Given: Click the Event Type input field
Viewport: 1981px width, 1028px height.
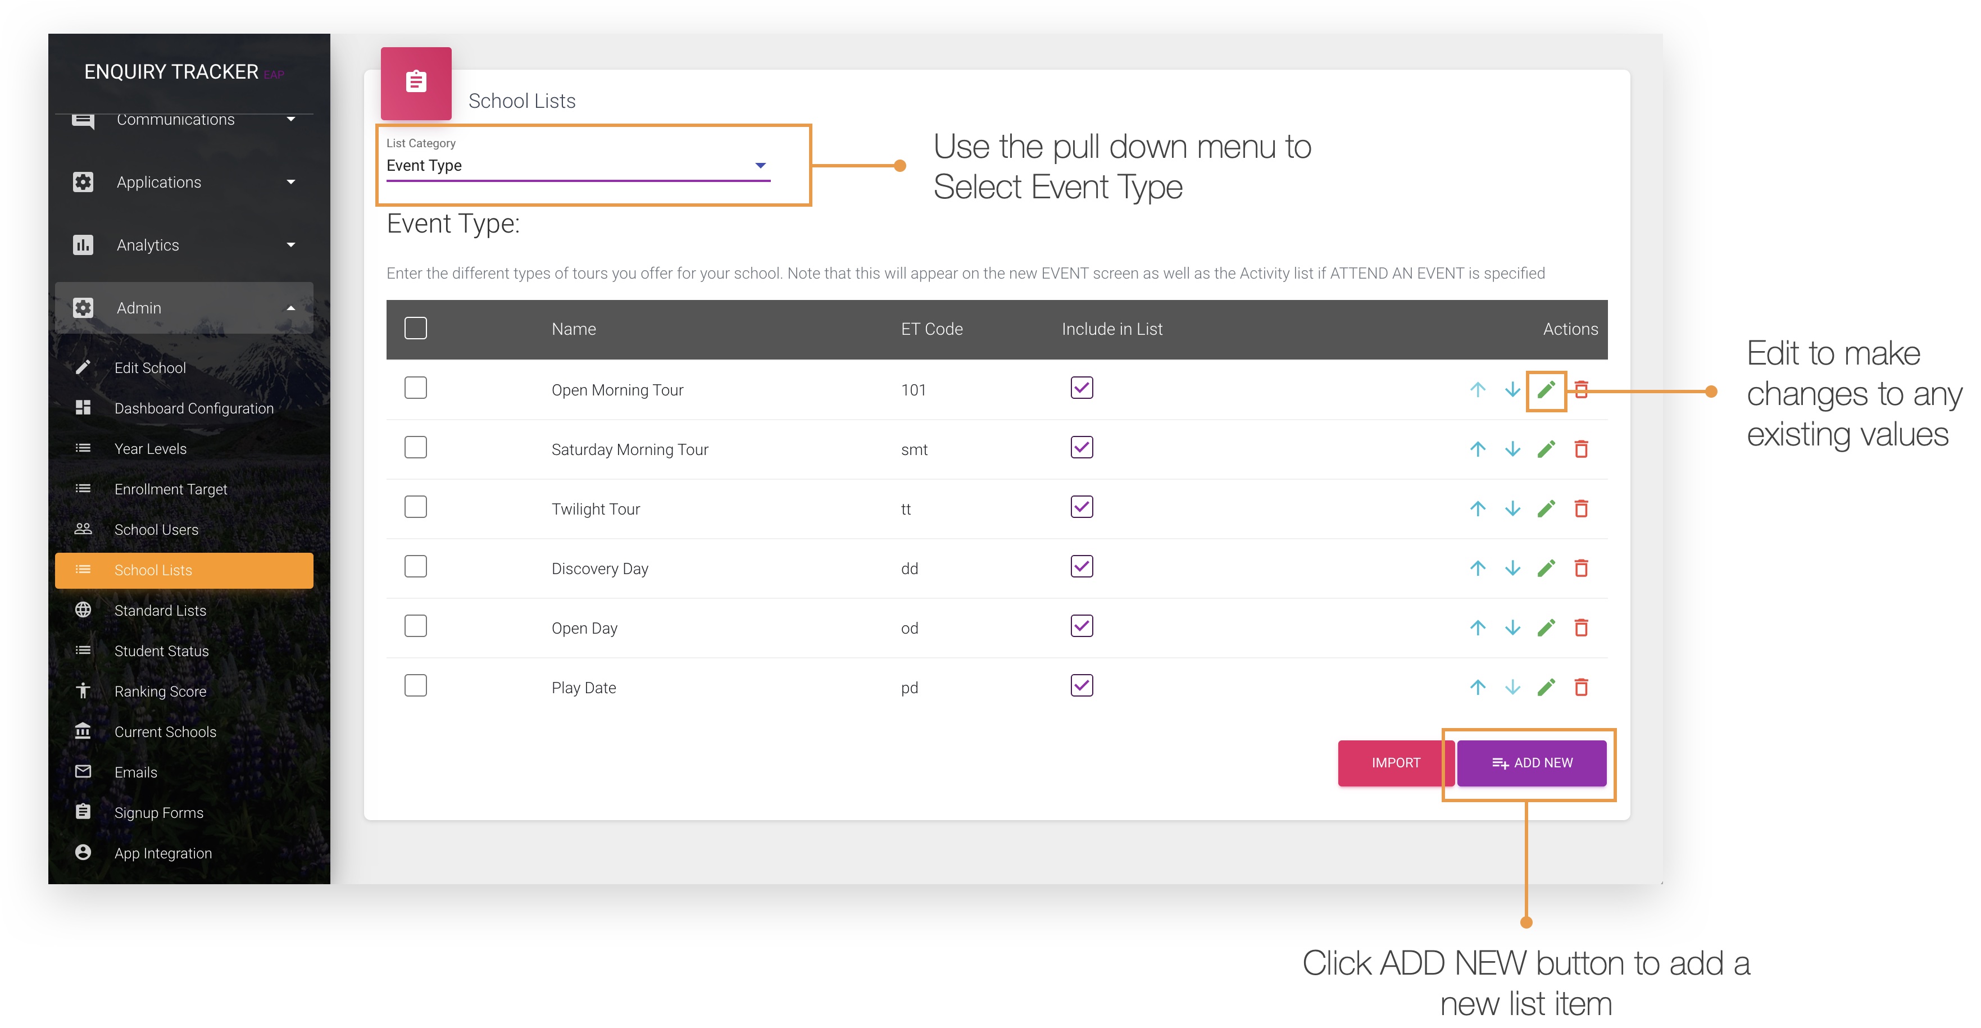Looking at the screenshot, I should coord(538,165).
